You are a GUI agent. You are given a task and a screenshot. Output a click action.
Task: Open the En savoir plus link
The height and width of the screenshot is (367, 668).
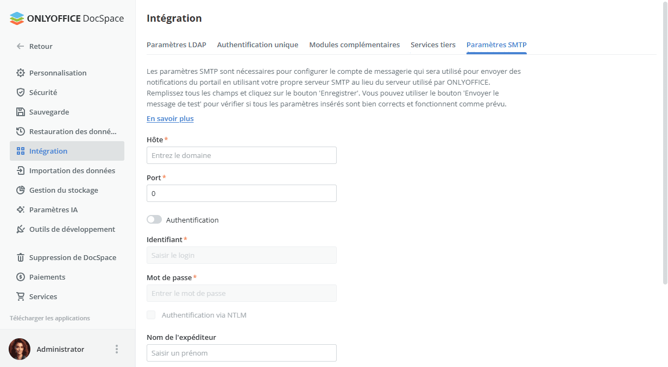click(170, 118)
